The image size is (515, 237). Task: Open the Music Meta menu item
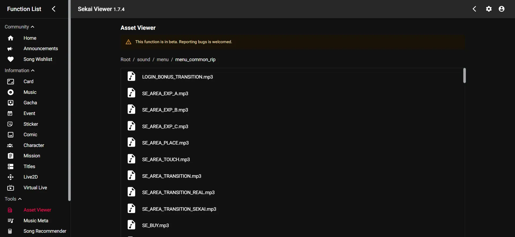coord(36,221)
